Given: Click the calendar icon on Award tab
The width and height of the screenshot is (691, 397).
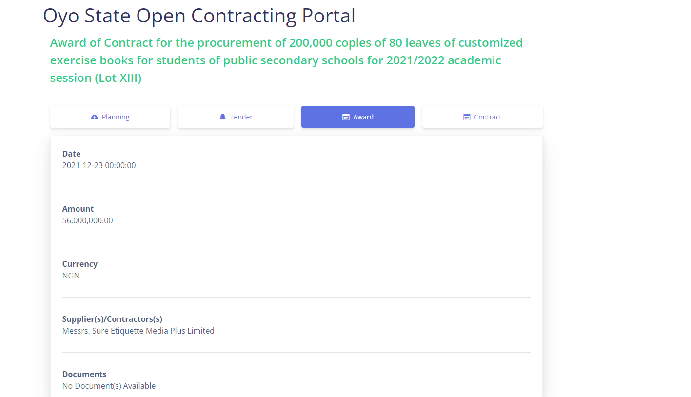Looking at the screenshot, I should point(346,117).
